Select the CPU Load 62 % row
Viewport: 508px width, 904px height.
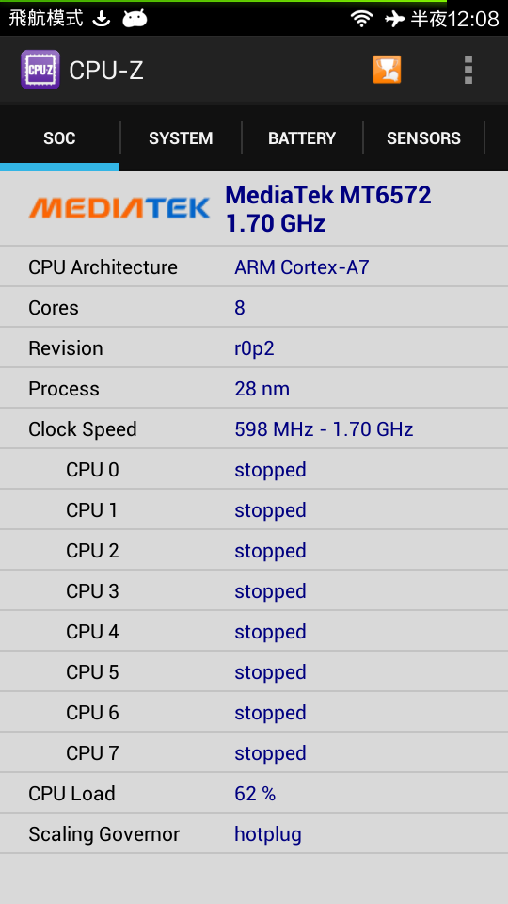pyautogui.click(x=254, y=793)
